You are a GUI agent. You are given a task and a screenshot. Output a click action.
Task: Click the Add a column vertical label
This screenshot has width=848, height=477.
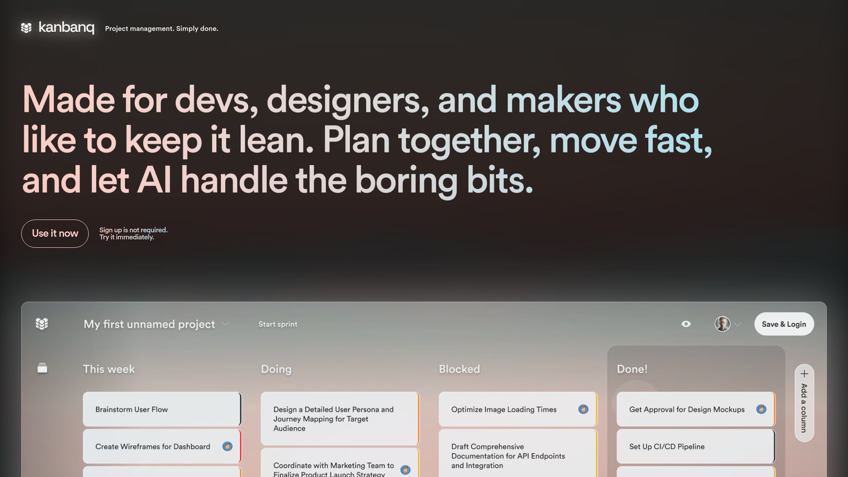(804, 408)
